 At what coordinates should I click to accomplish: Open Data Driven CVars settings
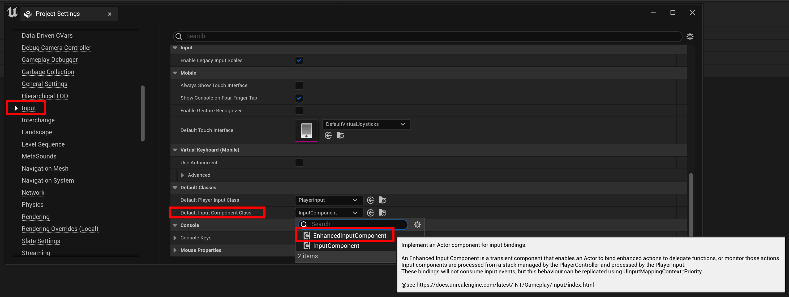pos(47,36)
